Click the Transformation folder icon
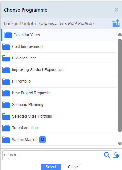 [x=6, y=128]
